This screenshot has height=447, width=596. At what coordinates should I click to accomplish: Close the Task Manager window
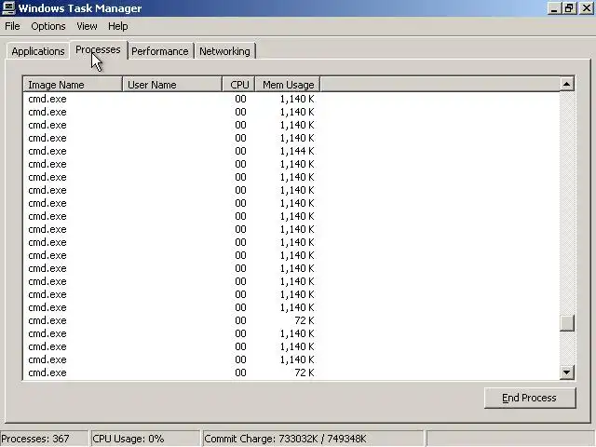(x=587, y=8)
